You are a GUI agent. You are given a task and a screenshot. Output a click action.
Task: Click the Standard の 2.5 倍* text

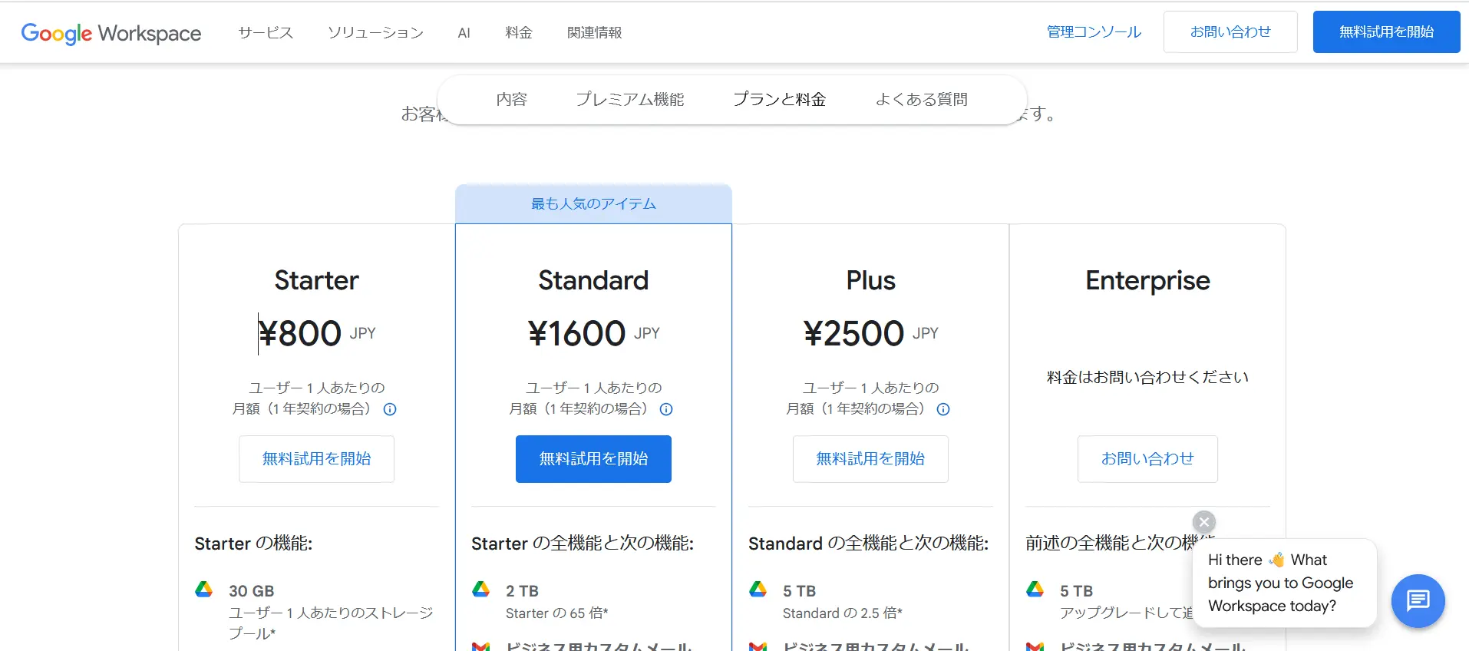[x=842, y=613]
